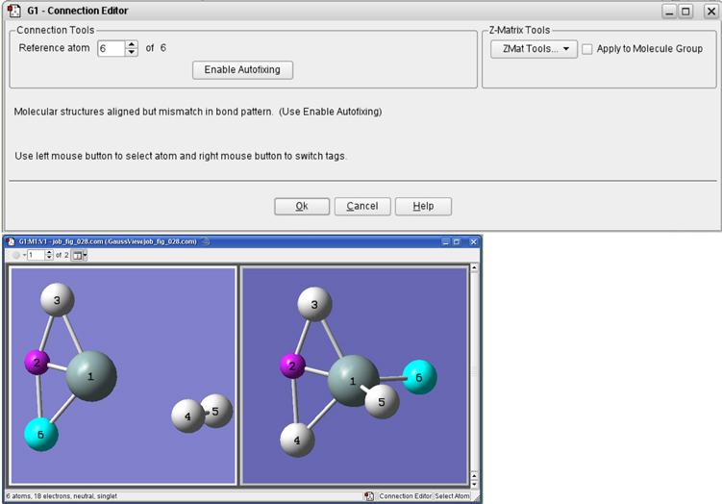722x504 pixels.
Task: Click the Enable Autofixing button
Action: [242, 70]
